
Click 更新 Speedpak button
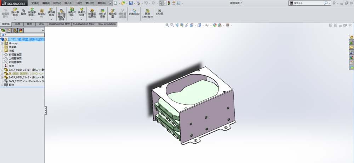click(x=147, y=13)
